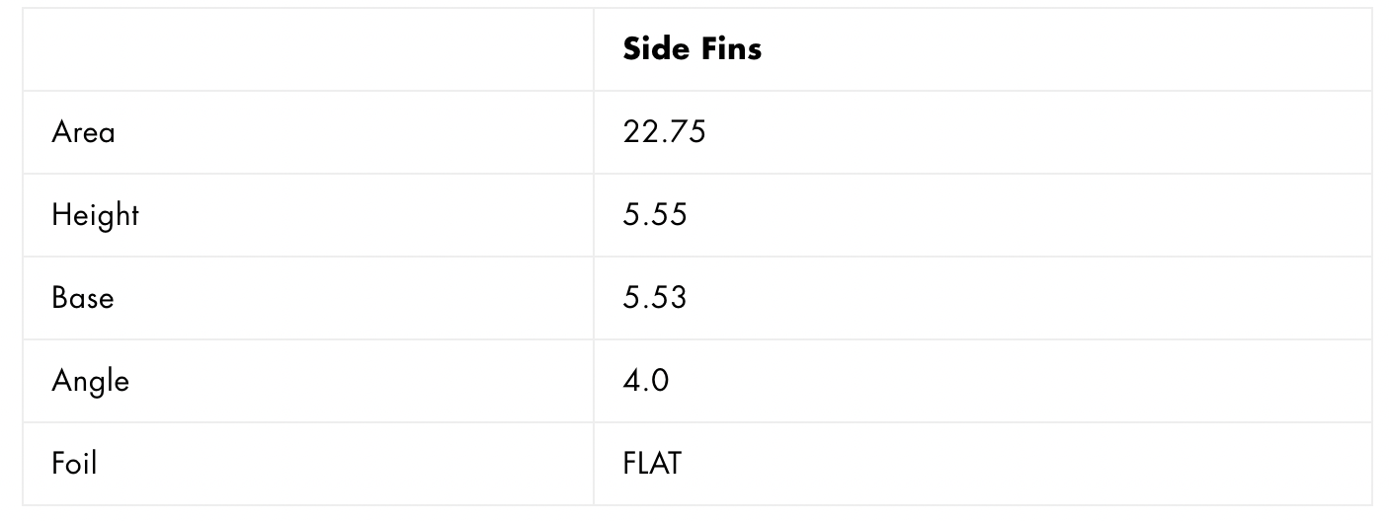Click the empty top-left header cell
This screenshot has height=521, width=1389.
pyautogui.click(x=307, y=49)
